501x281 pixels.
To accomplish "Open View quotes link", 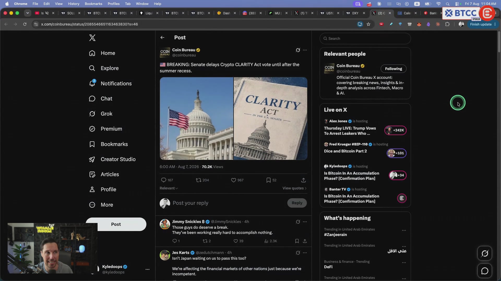I will click(x=294, y=188).
